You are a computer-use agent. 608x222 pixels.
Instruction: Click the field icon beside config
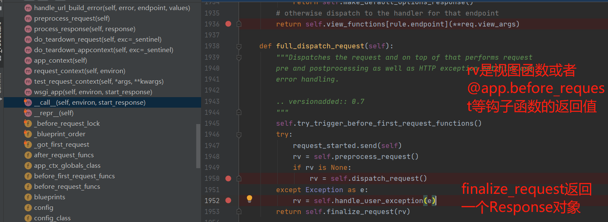28,208
